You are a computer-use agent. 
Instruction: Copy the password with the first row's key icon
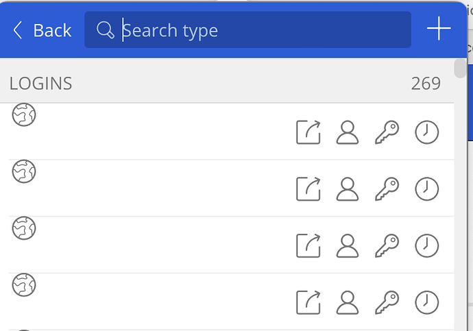coord(387,132)
